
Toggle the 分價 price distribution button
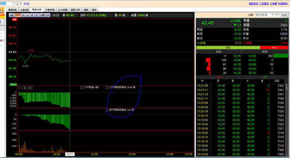[42, 15]
